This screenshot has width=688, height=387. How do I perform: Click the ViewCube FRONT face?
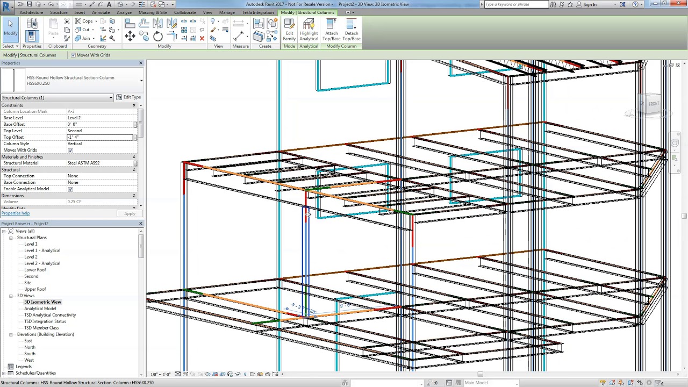[x=653, y=104]
